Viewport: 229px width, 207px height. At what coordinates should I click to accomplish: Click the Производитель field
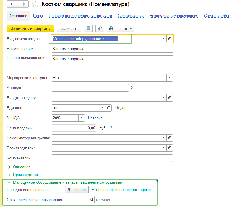click(x=106, y=148)
